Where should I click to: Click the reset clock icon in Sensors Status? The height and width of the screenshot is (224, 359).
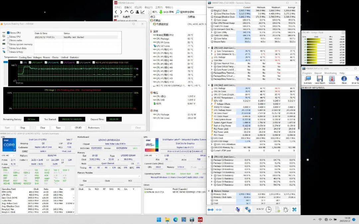click(x=268, y=209)
